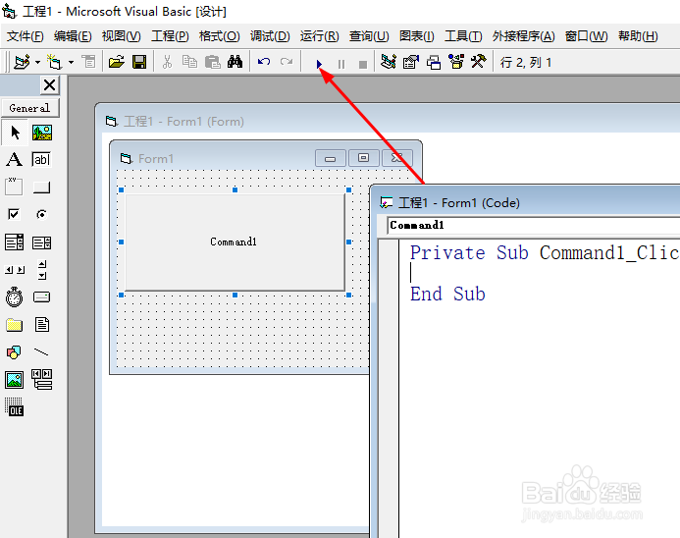Click the Add Form toolbar icon
The width and height of the screenshot is (680, 538).
[55, 63]
